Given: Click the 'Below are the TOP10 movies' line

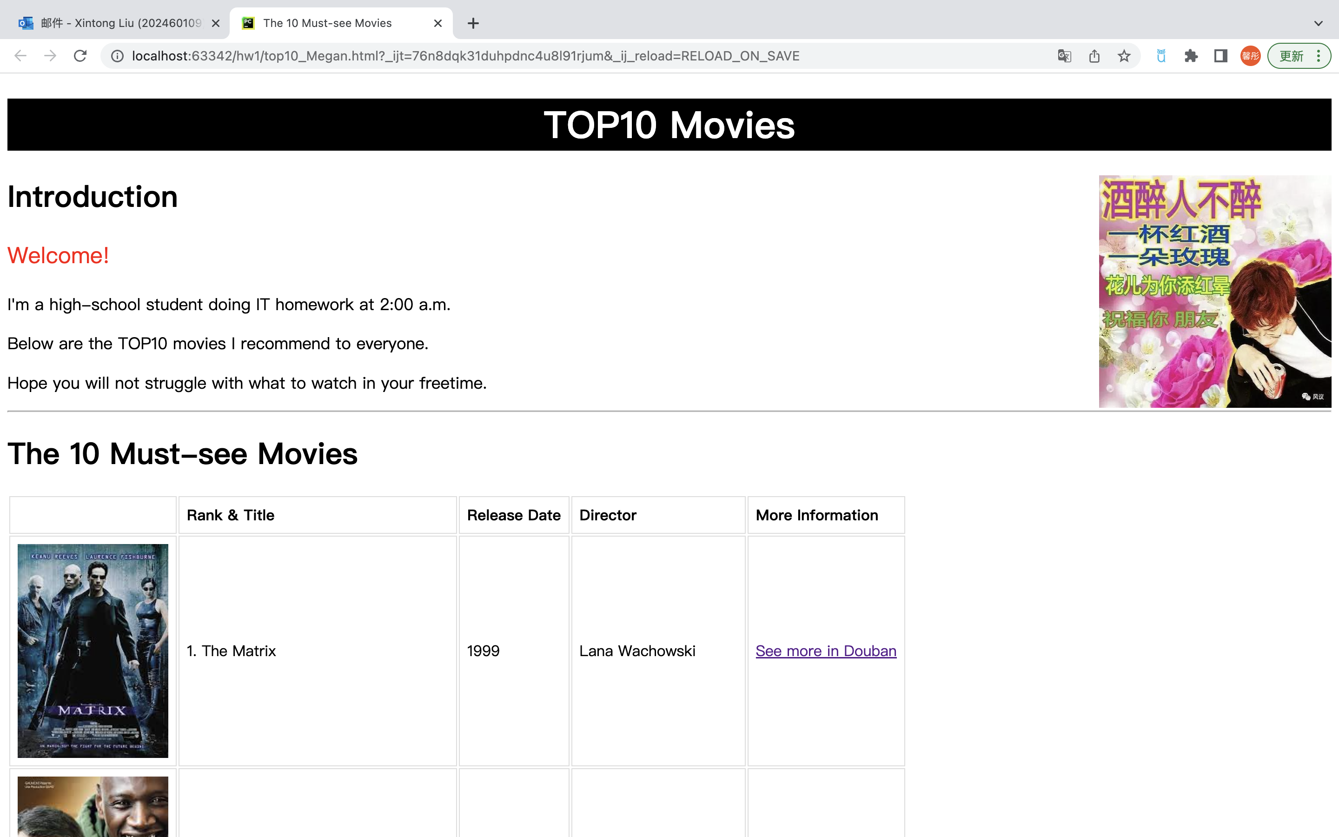Looking at the screenshot, I should pyautogui.click(x=218, y=344).
